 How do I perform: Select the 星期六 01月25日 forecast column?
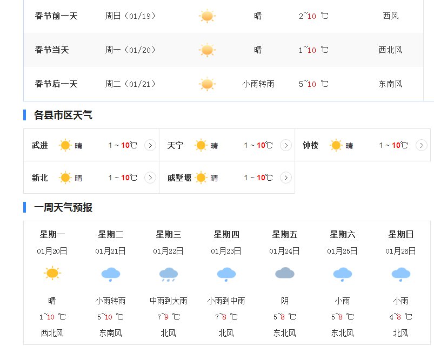point(342,283)
